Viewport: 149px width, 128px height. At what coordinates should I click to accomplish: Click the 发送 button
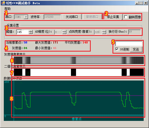(x=136, y=49)
